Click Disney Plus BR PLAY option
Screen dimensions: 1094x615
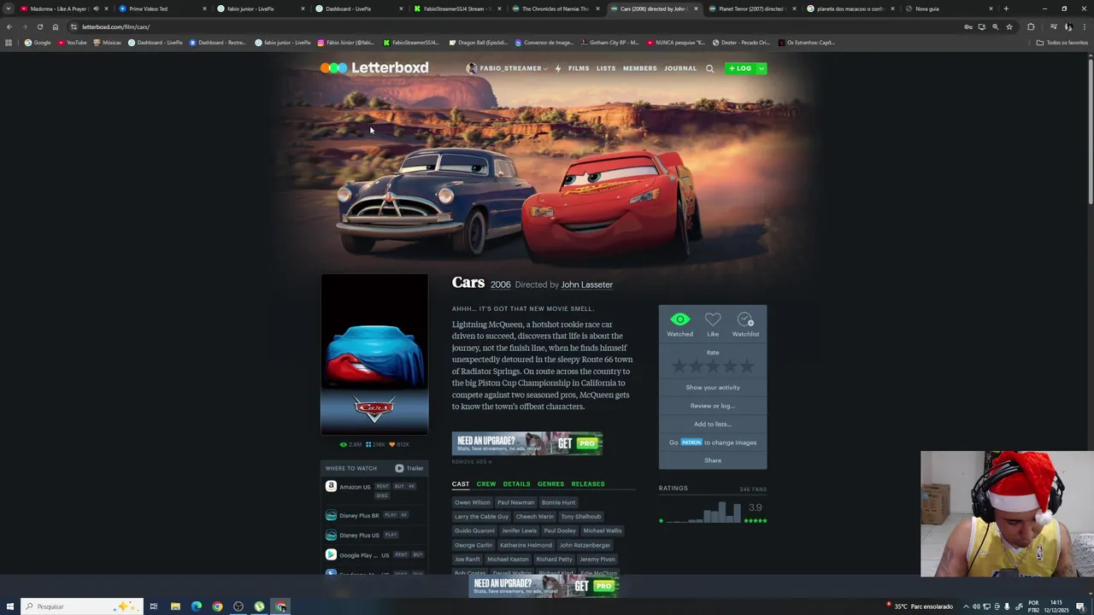390,515
